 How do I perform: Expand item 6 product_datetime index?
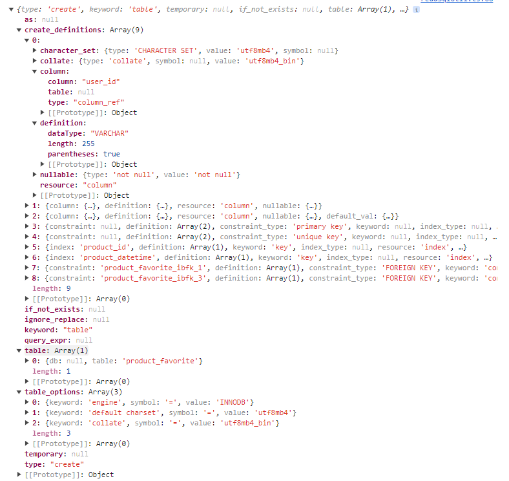point(27,257)
